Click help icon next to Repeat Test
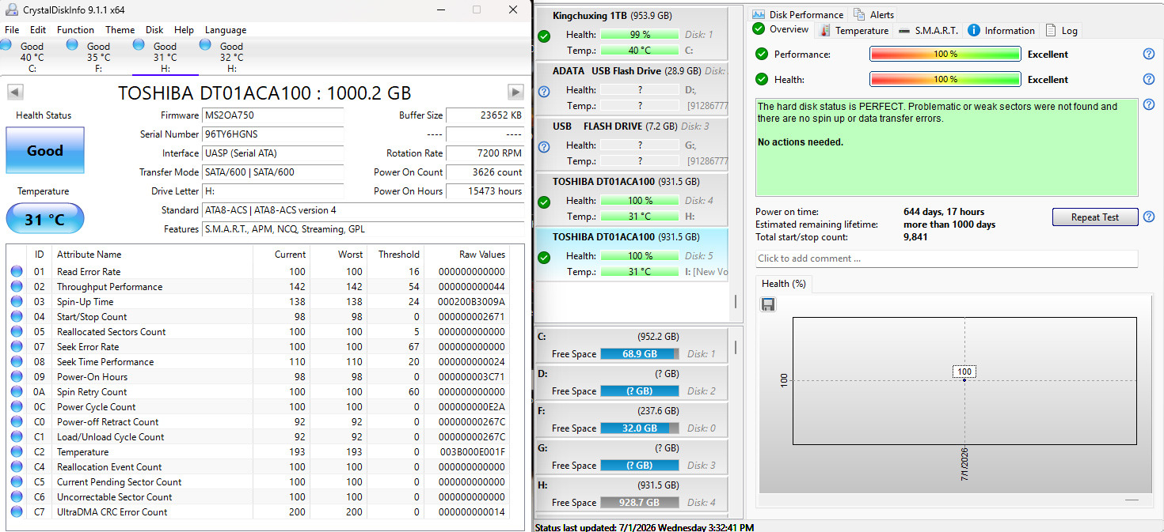The width and height of the screenshot is (1164, 532). [x=1149, y=217]
